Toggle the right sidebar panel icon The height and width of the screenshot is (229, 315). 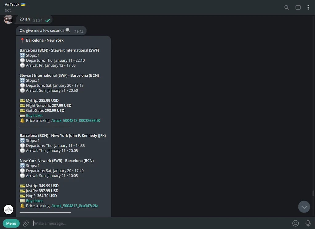tap(298, 7)
